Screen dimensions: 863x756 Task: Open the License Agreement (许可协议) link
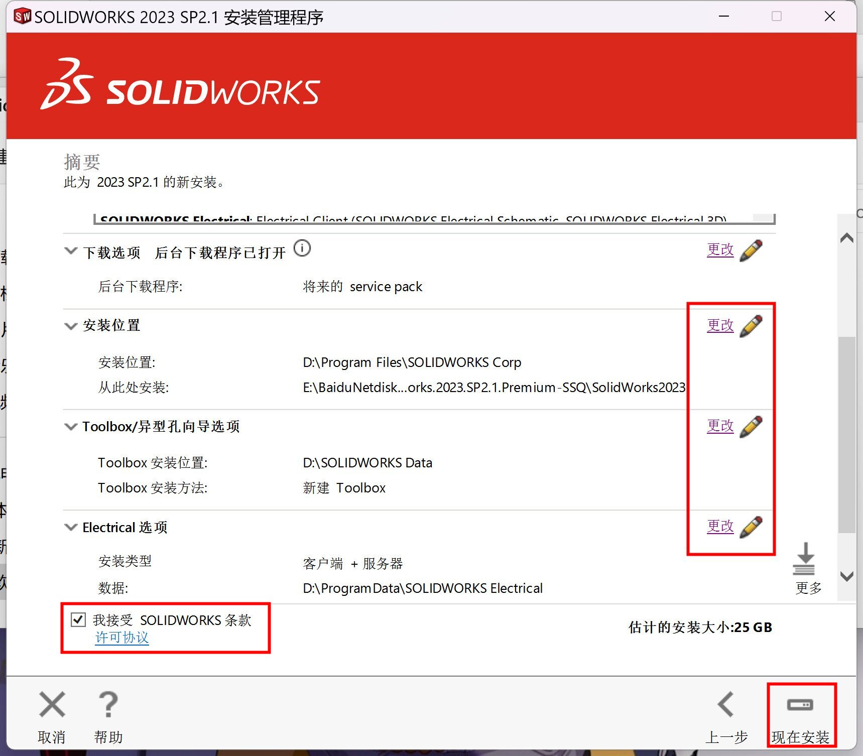[x=122, y=638]
